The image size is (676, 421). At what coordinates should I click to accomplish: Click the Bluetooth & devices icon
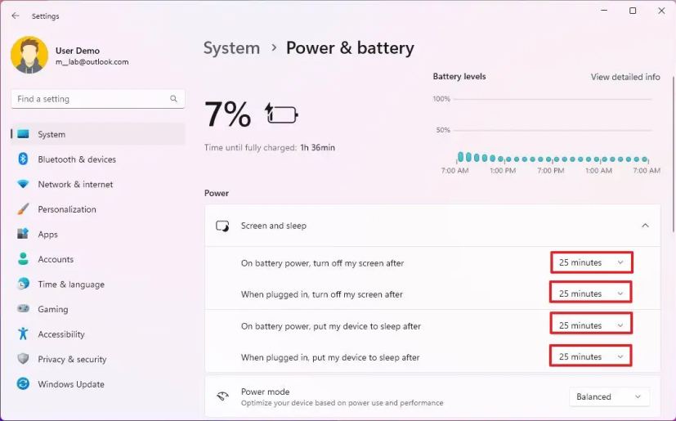pyautogui.click(x=23, y=159)
